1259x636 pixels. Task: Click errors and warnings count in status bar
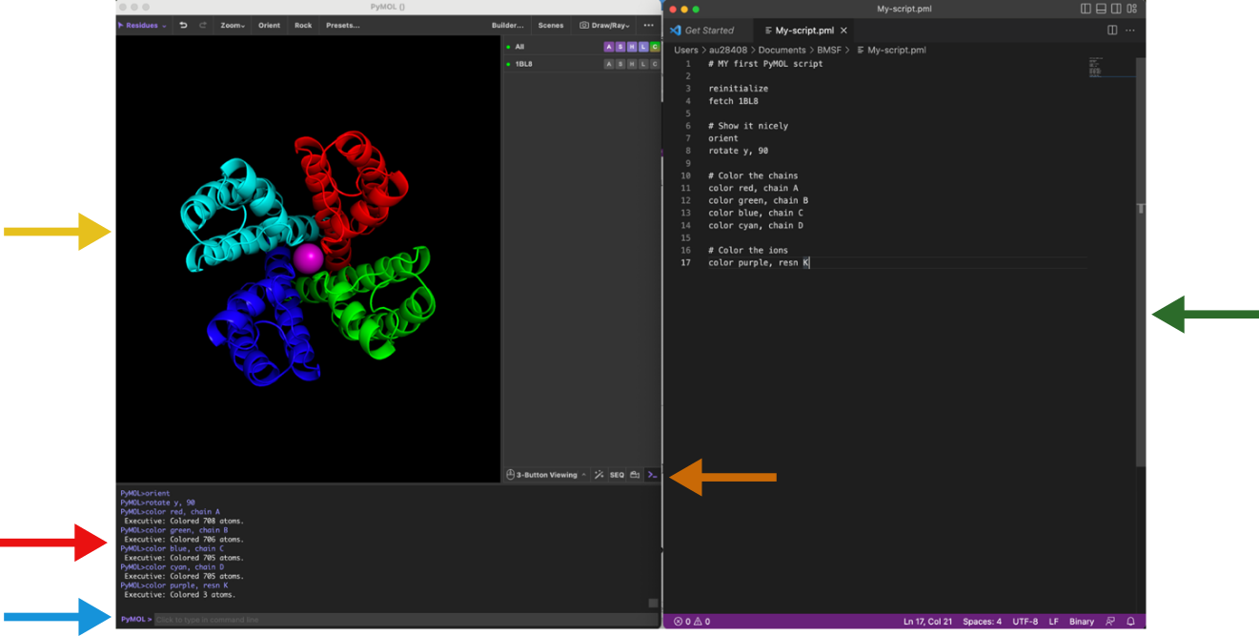[692, 622]
